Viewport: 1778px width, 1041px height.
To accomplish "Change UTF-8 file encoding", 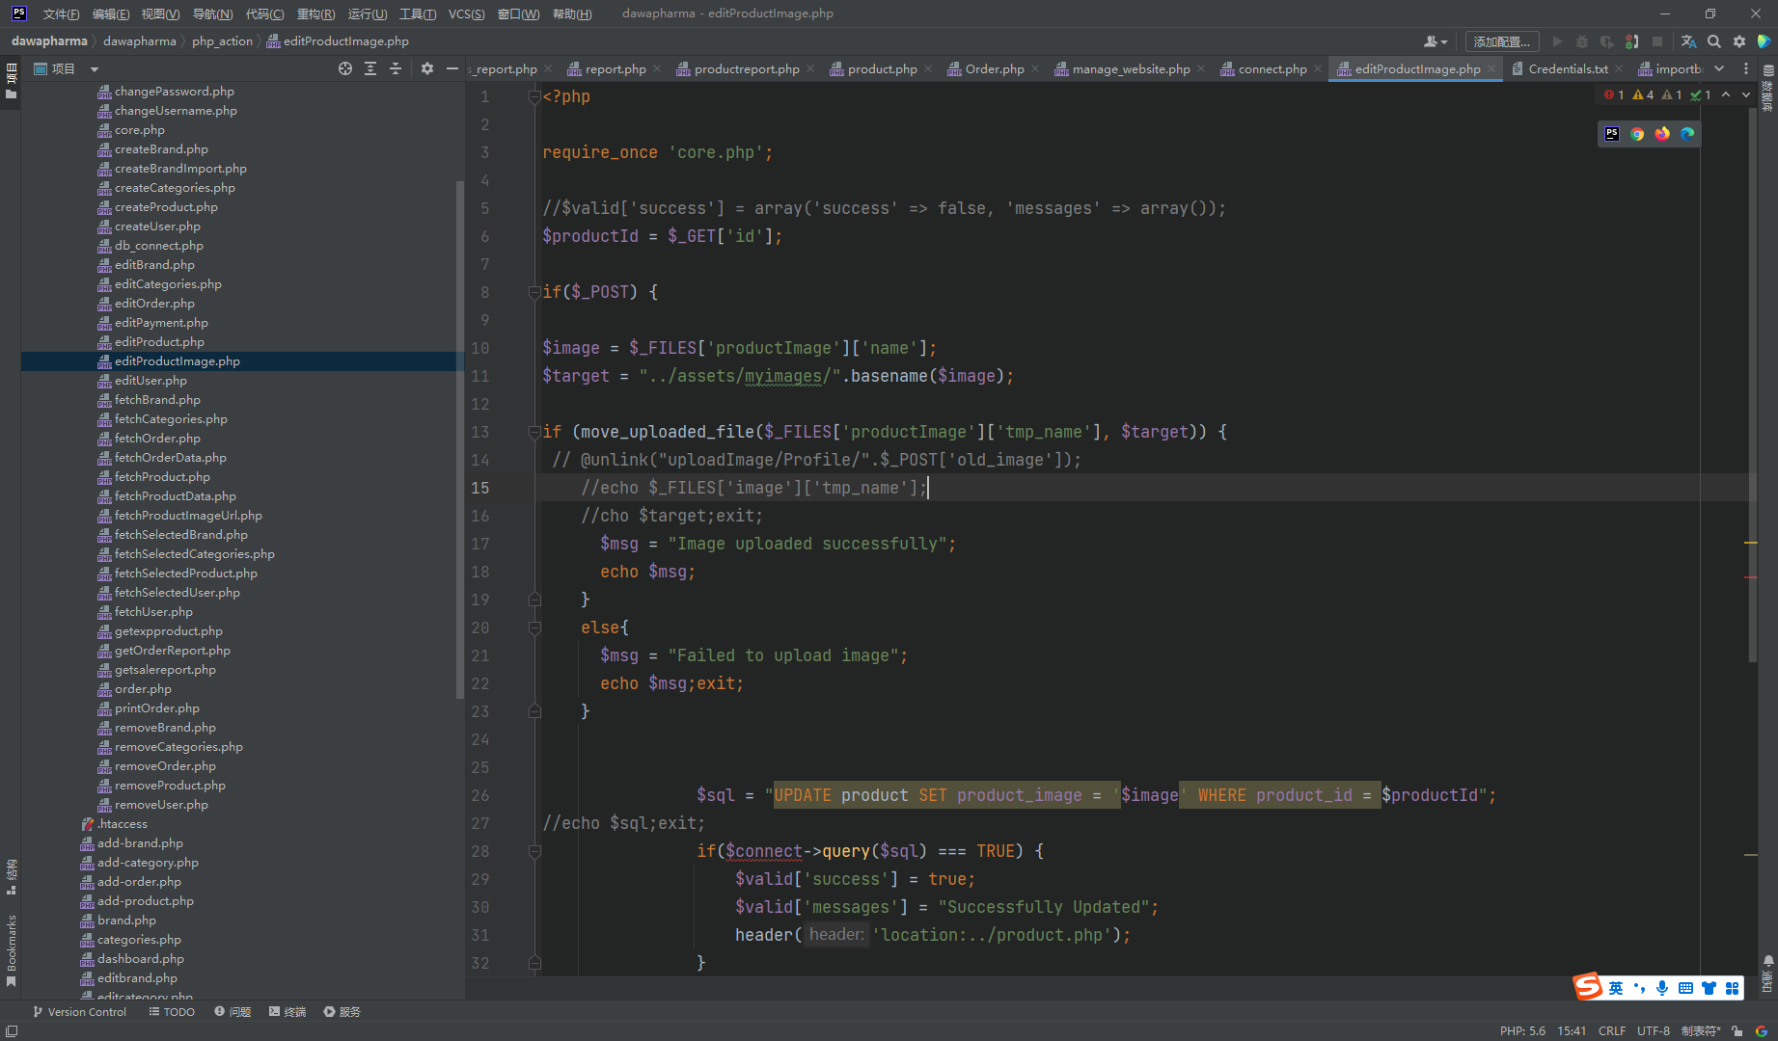I will pos(1653,1030).
